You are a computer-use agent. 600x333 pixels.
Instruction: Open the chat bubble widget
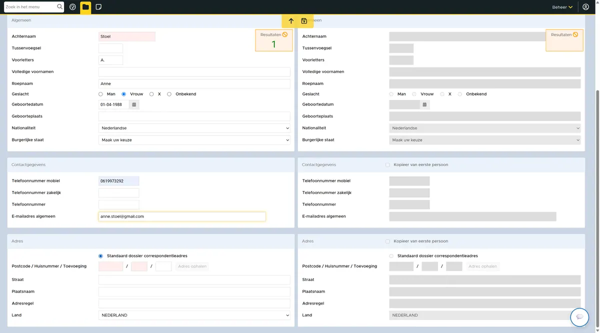tap(579, 317)
